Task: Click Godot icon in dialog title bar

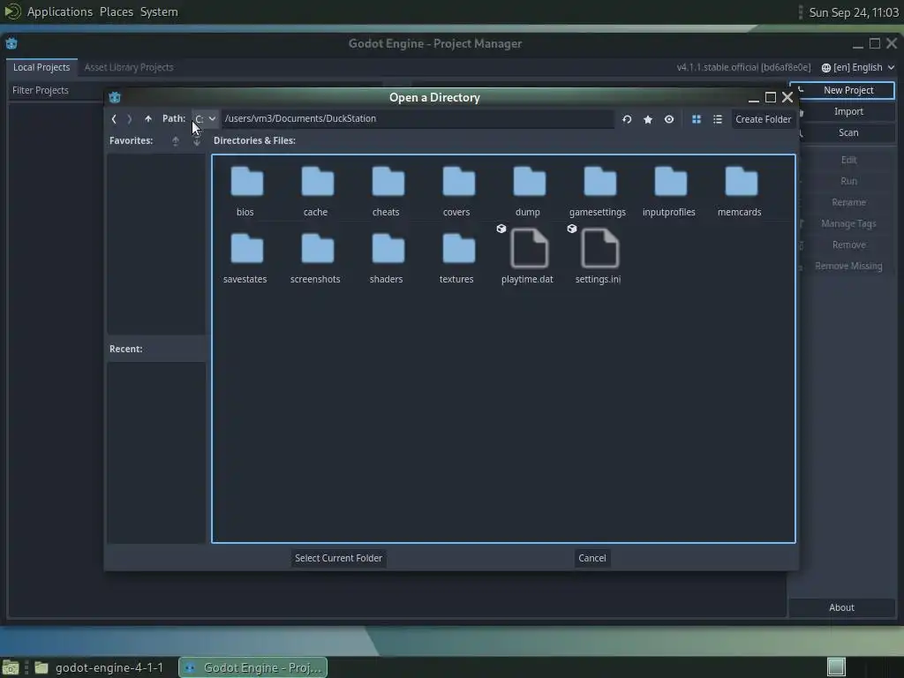Action: tap(115, 97)
